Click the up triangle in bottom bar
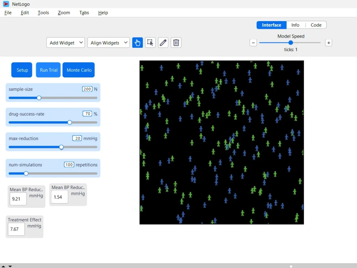The height and width of the screenshot is (268, 357). point(3,266)
